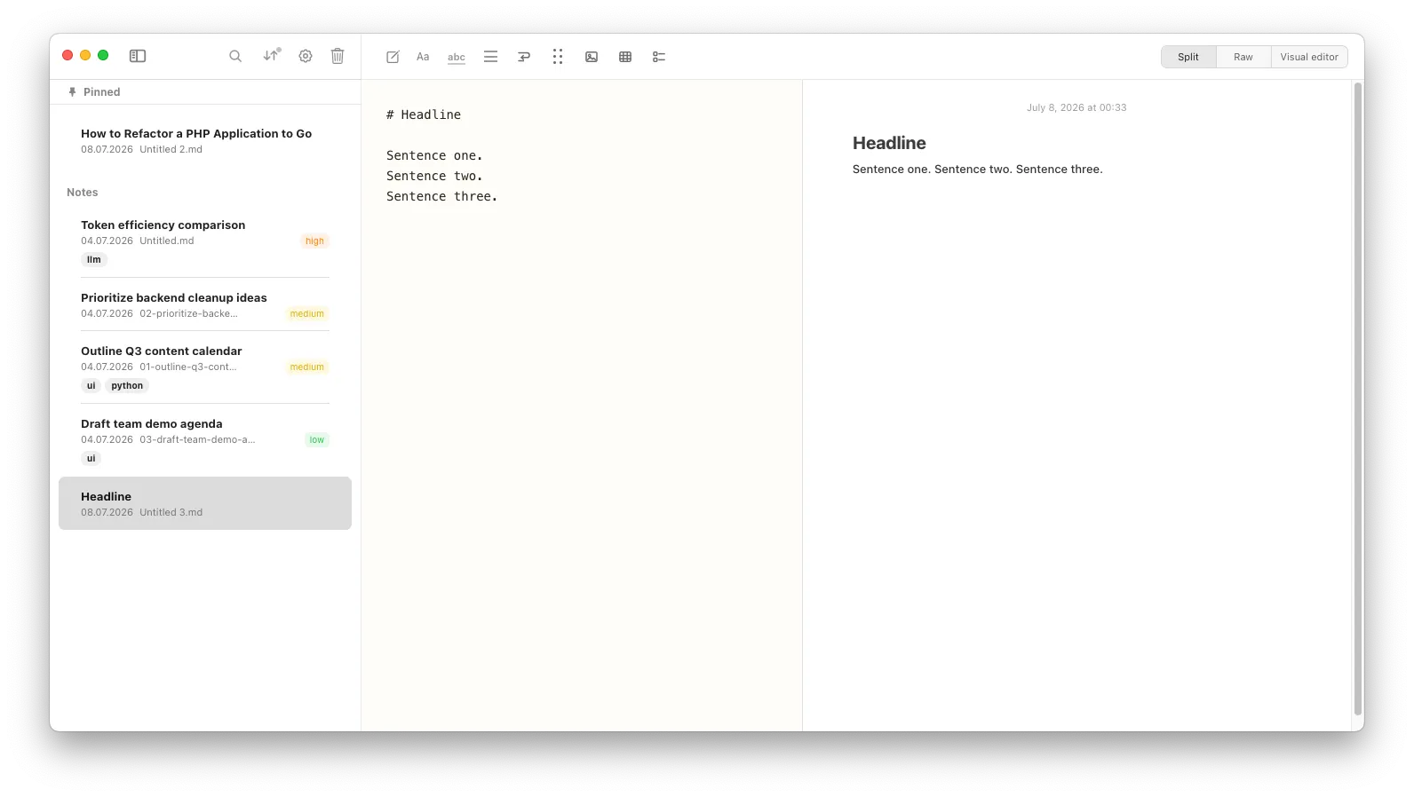The height and width of the screenshot is (797, 1414).
Task: Open the sort order arrows icon
Action: point(272,55)
